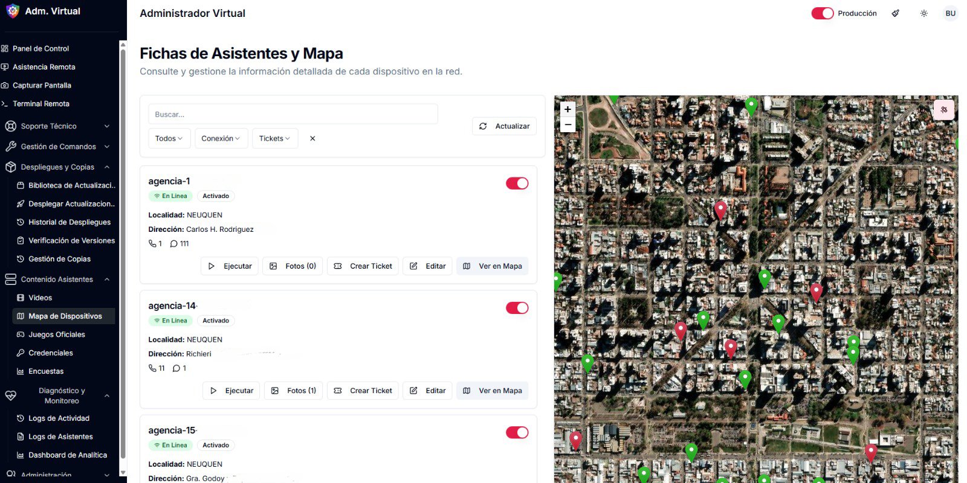Screen dimensions: 967x483
Task: Click the sun theme icon
Action: (923, 13)
